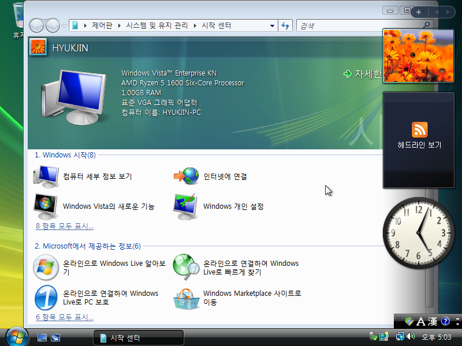Click the flower slideshow gadget
This screenshot has width=462, height=346.
point(418,55)
